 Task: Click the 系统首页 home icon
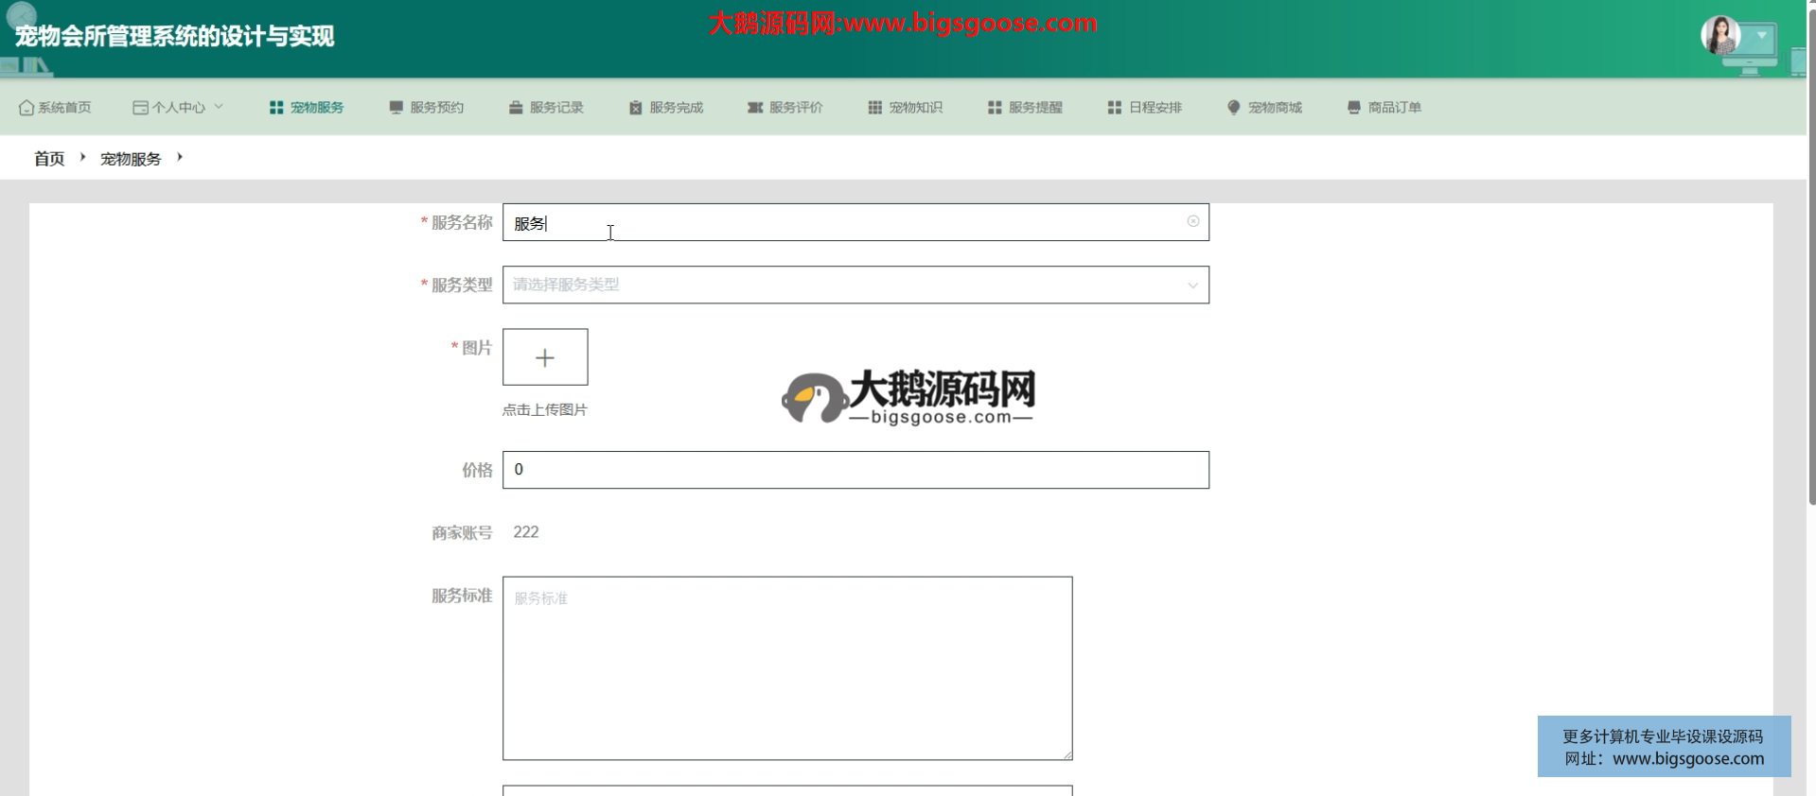[26, 108]
